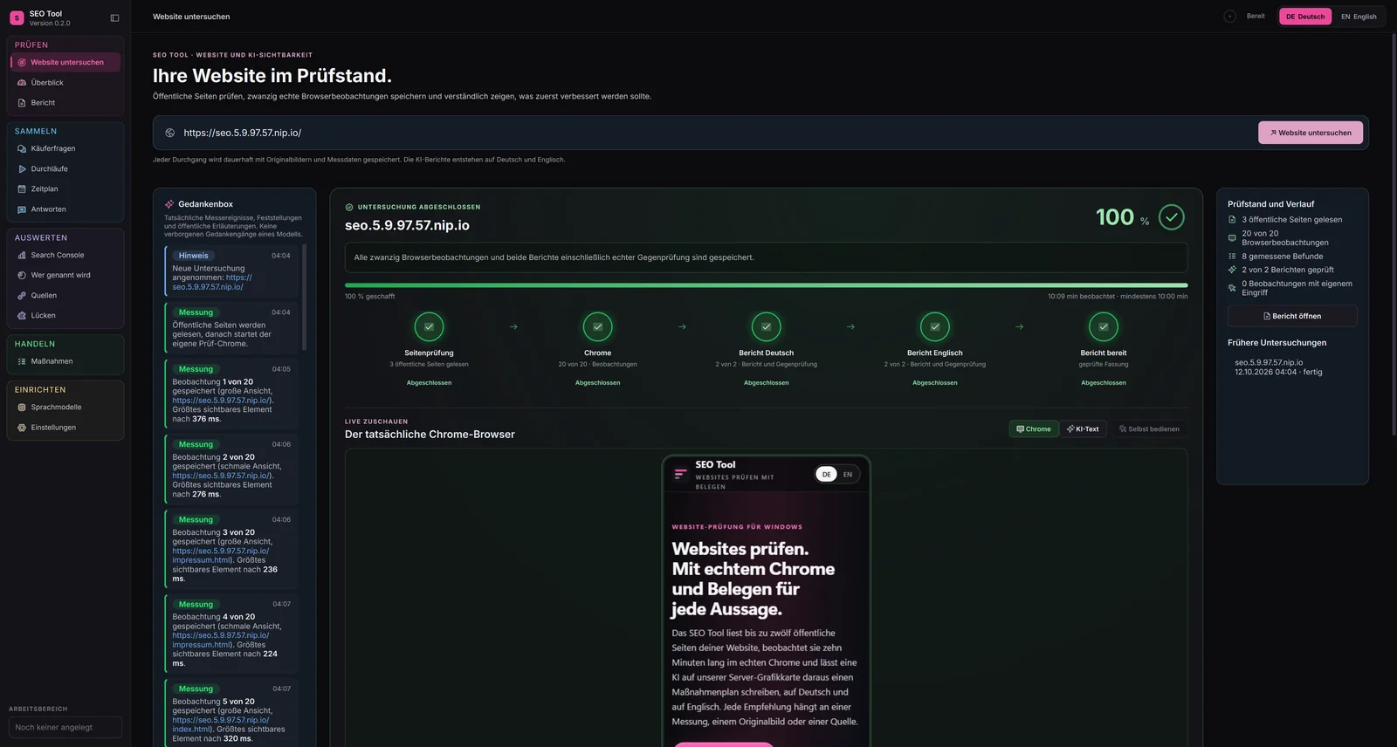Select EN in the embedded browser preview
This screenshot has width=1397, height=747.
[x=848, y=474]
